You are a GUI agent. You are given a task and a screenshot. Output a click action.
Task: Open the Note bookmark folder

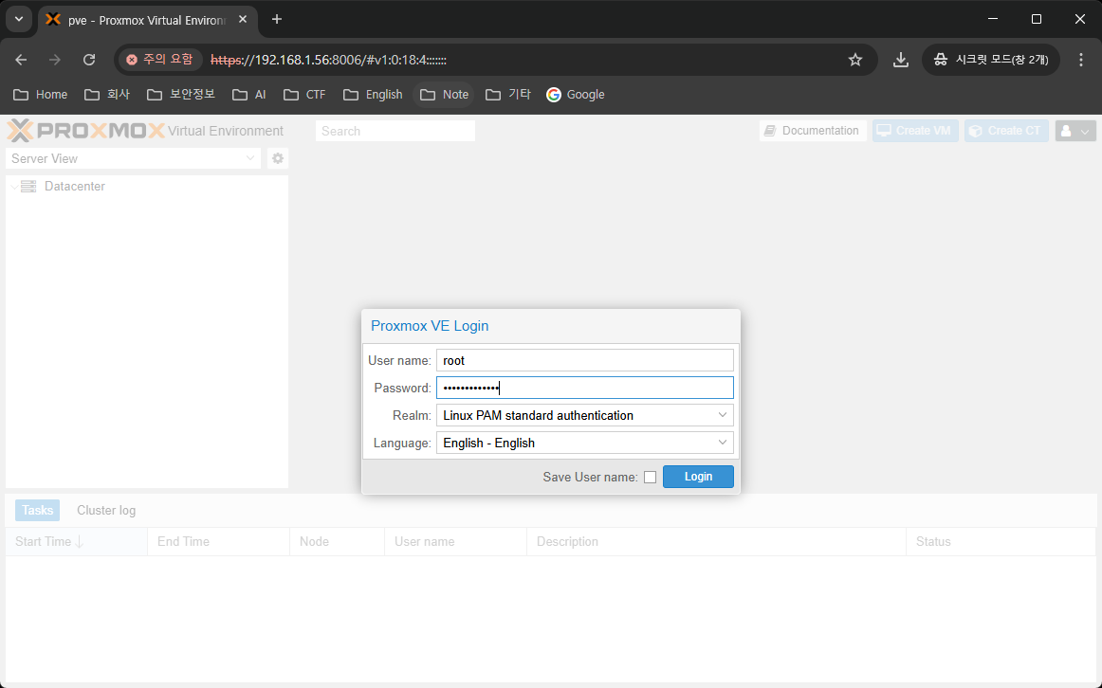tap(444, 94)
